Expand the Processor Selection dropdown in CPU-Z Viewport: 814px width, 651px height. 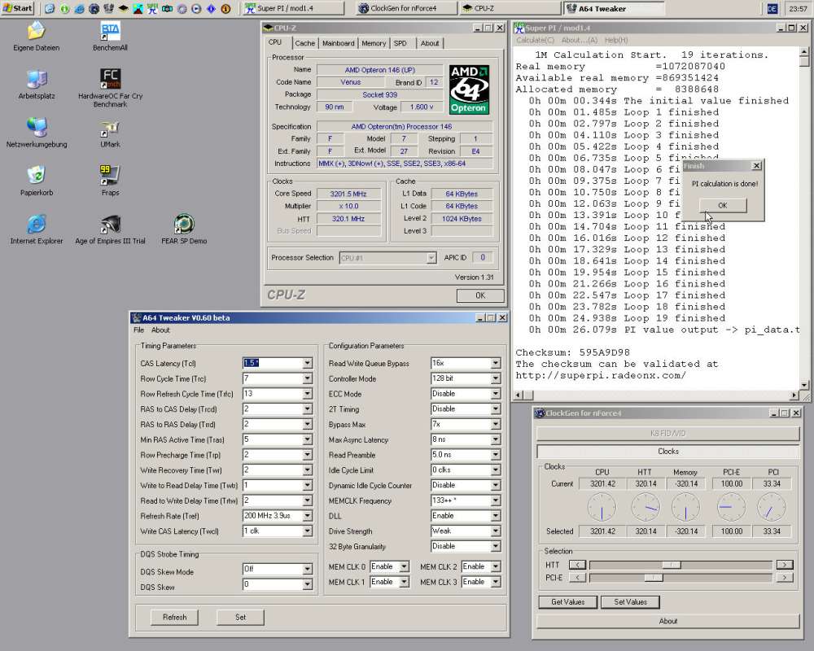431,257
